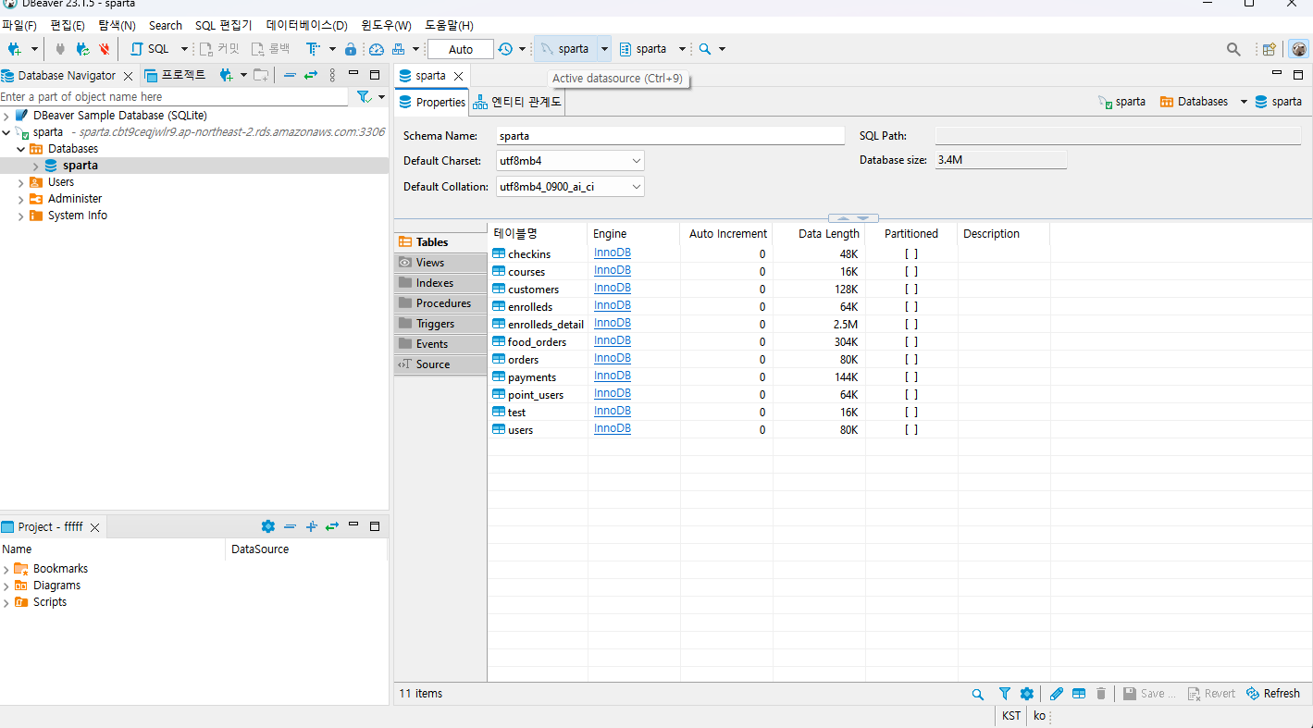Select the Triggers side tab
This screenshot has width=1313, height=728.
click(x=440, y=324)
